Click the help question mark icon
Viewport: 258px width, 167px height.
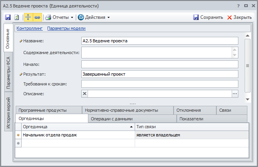pos(238,6)
